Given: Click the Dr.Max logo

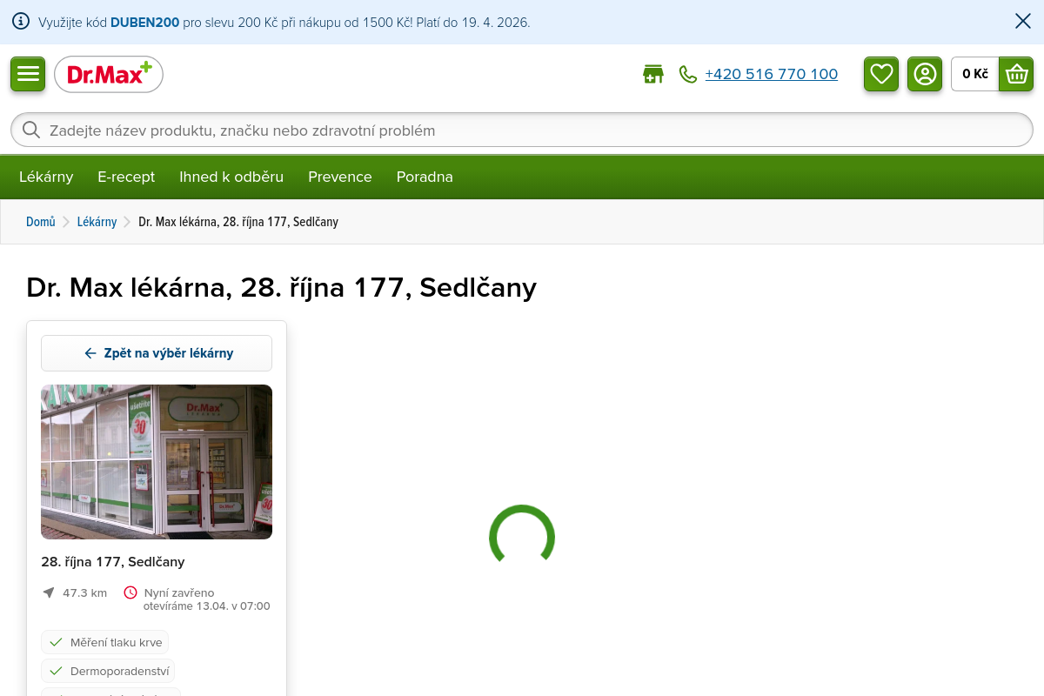Looking at the screenshot, I should (x=109, y=75).
